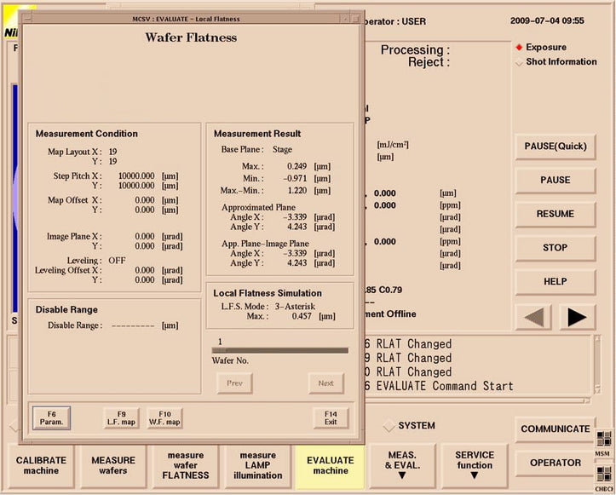Click the log panel vertical scrollbar
616x495 pixels.
coord(596,364)
